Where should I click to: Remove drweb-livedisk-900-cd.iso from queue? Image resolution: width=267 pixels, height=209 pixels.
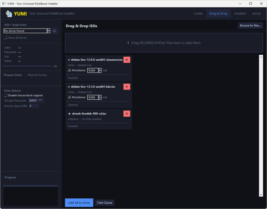pyautogui.click(x=127, y=114)
